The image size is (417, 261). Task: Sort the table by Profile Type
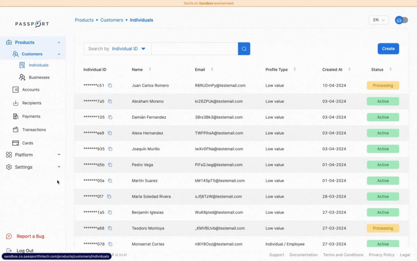pos(295,70)
